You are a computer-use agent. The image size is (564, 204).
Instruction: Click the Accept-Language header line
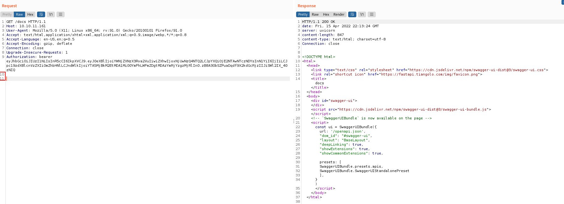pyautogui.click(x=40, y=39)
